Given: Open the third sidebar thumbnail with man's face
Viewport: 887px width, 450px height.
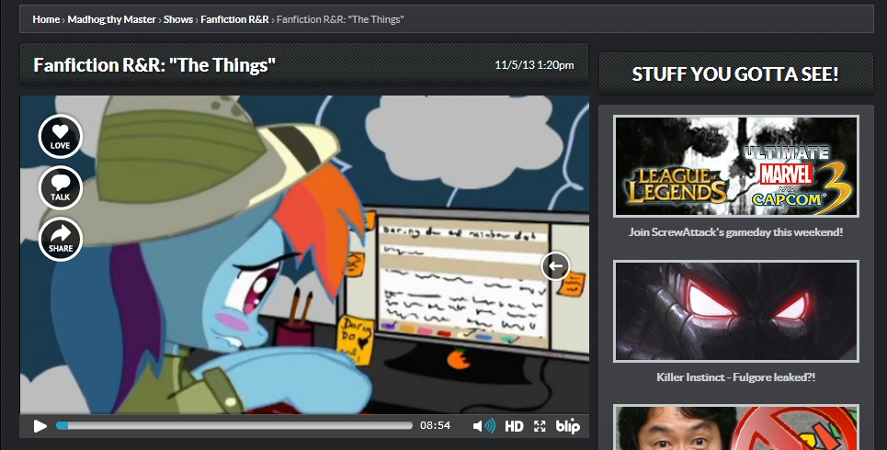Looking at the screenshot, I should (x=736, y=427).
